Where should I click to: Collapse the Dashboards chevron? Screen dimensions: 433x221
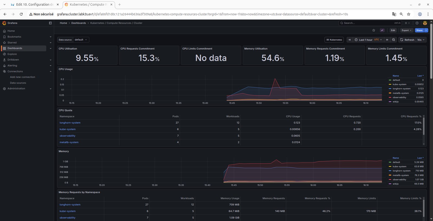coord(51,48)
